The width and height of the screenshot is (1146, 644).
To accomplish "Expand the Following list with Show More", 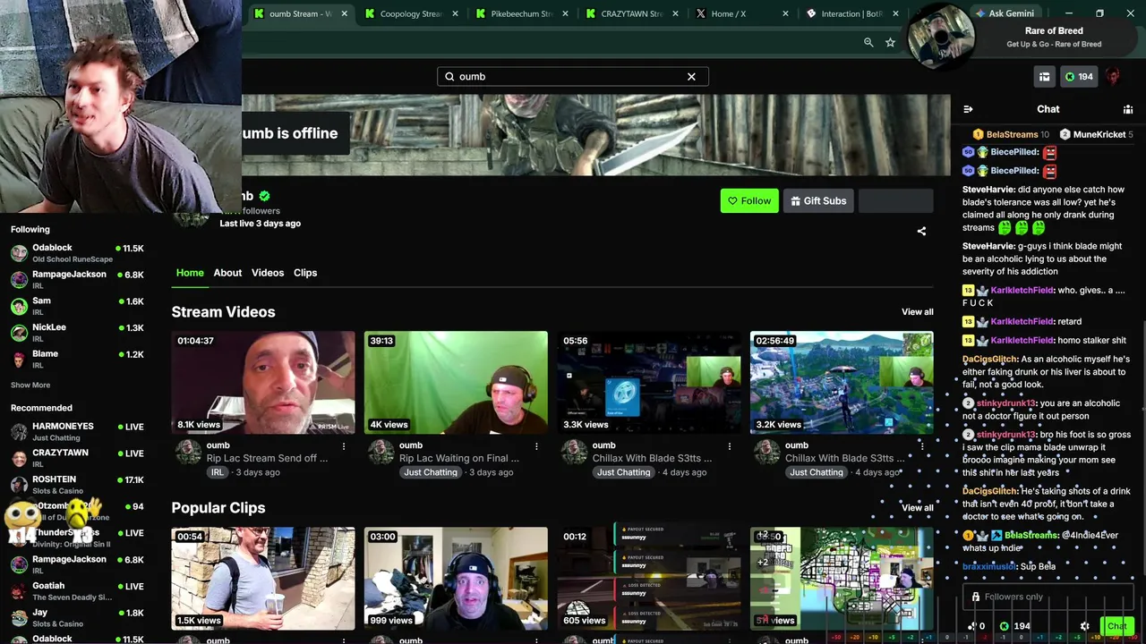I will click(30, 385).
